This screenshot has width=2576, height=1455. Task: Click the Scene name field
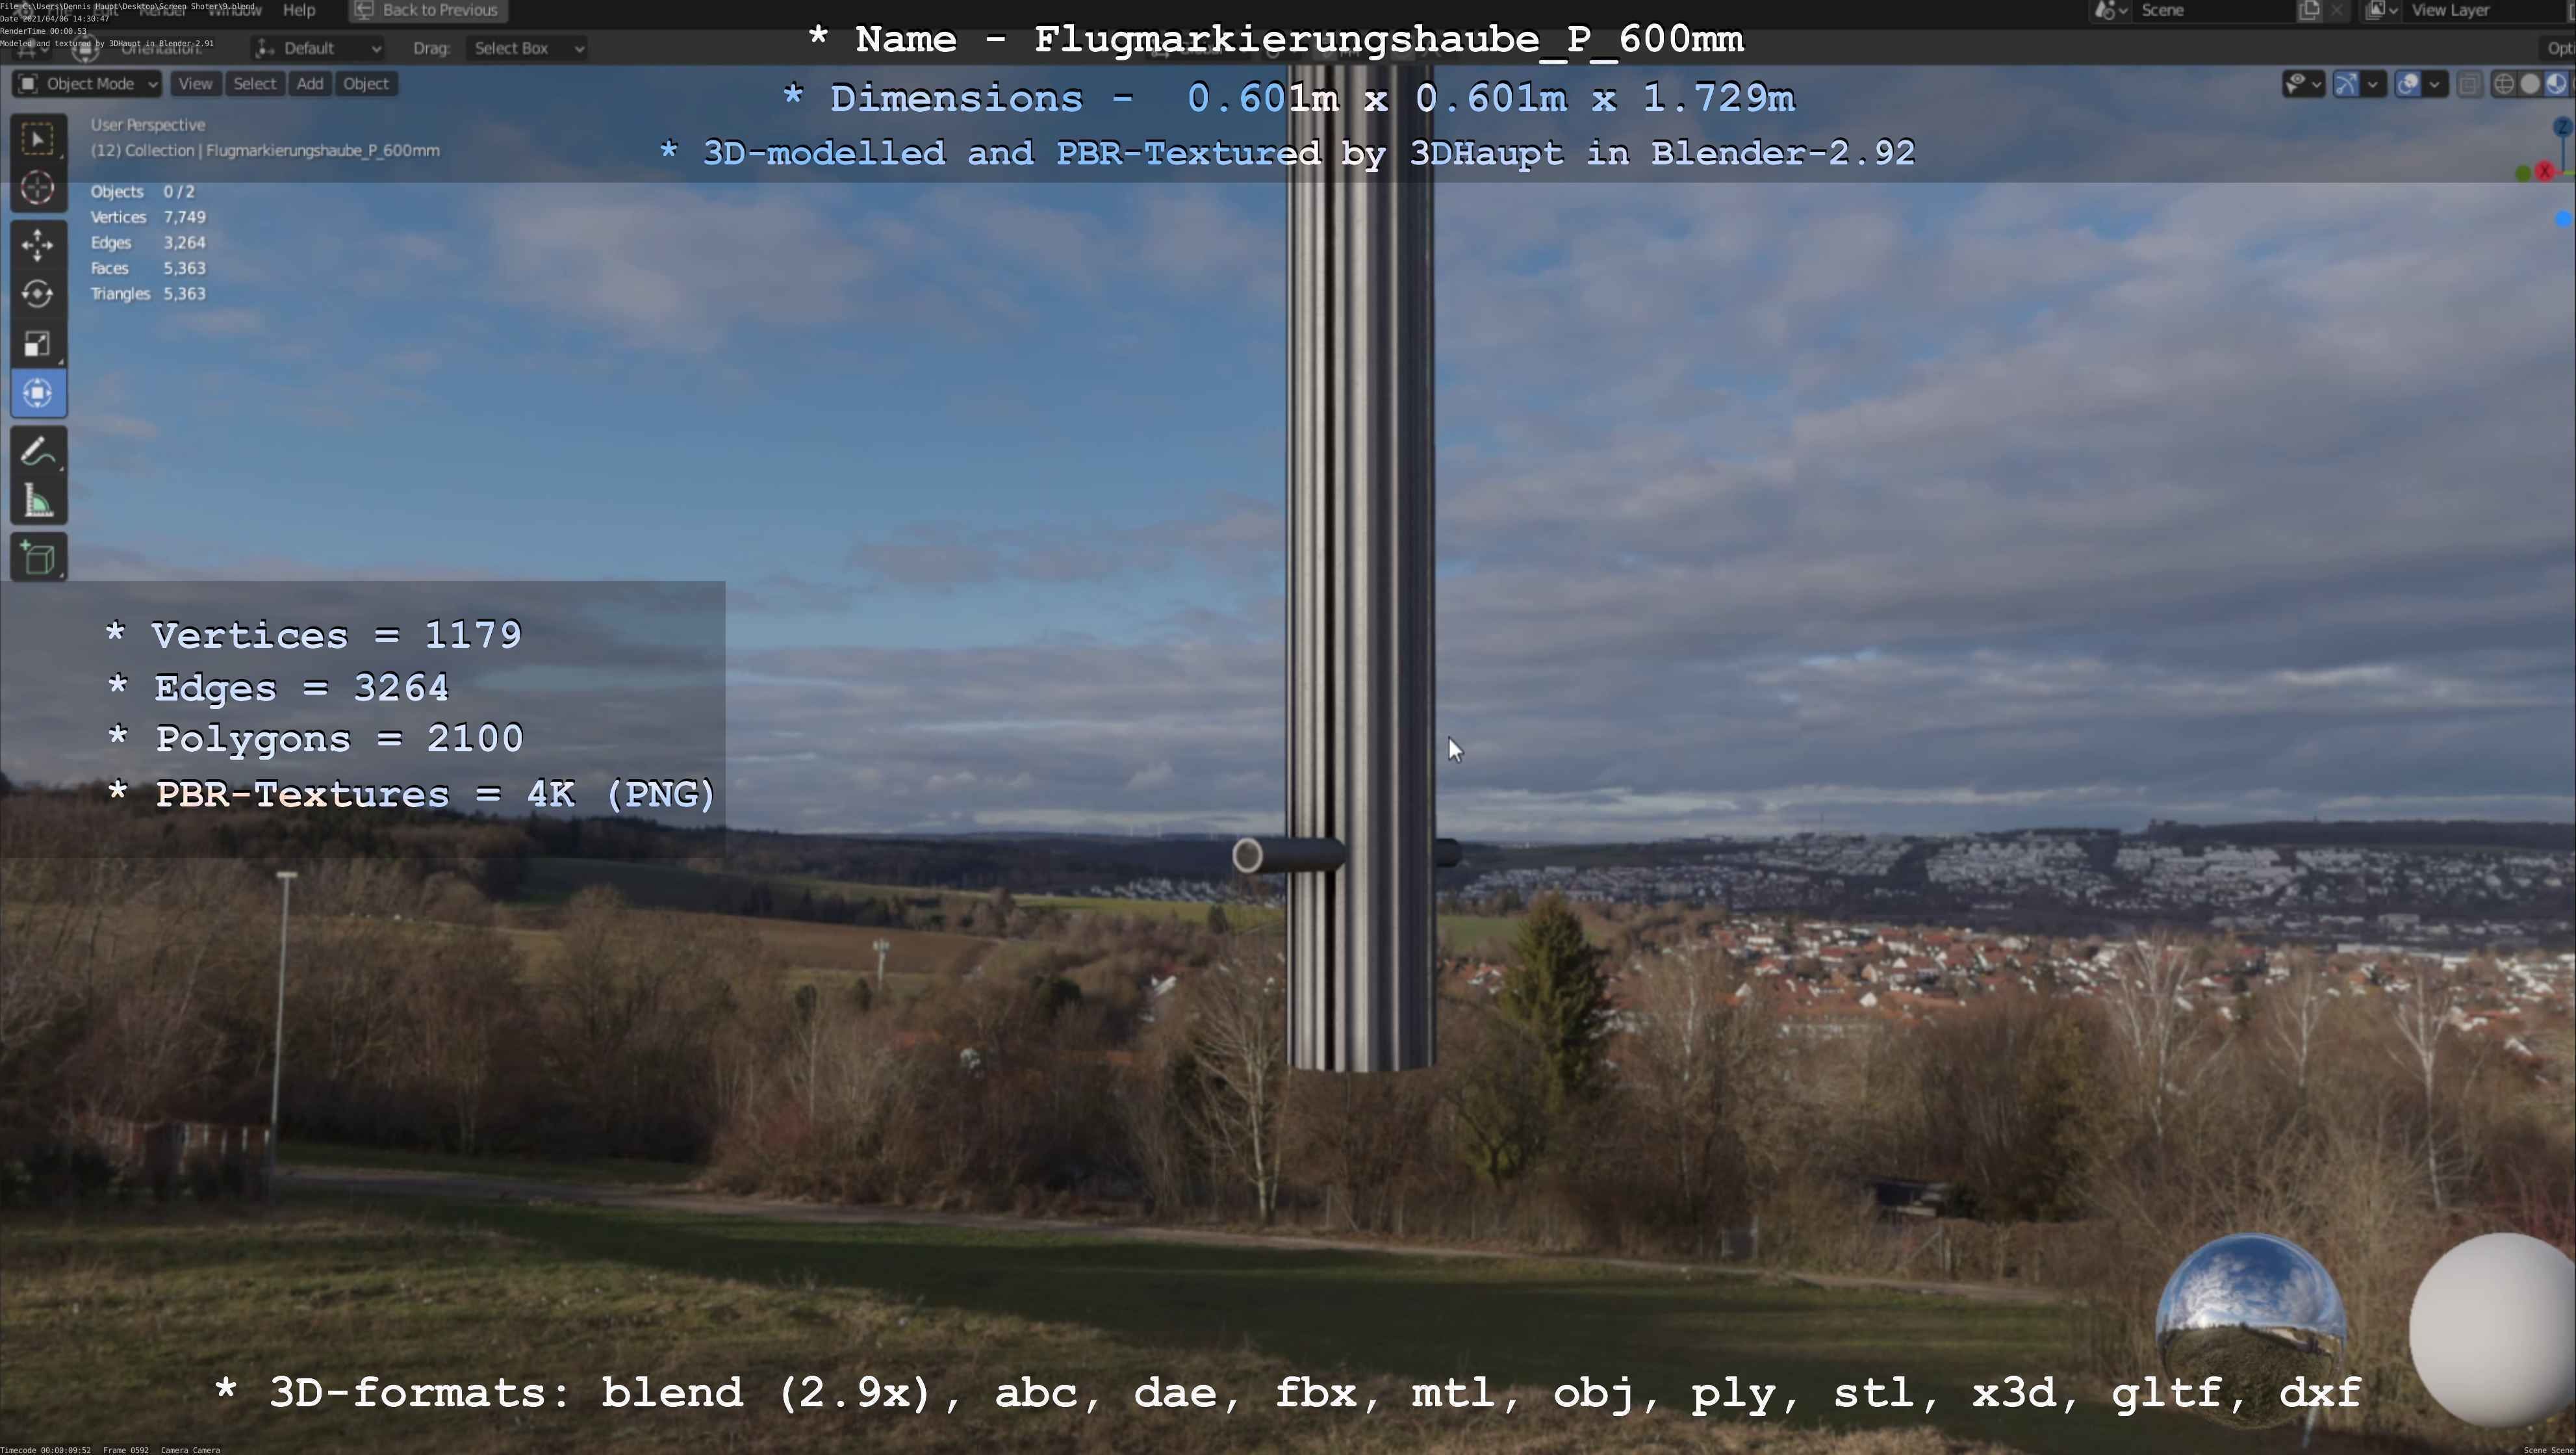[x=2215, y=10]
